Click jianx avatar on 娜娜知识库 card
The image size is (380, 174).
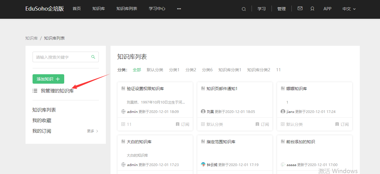point(283,112)
